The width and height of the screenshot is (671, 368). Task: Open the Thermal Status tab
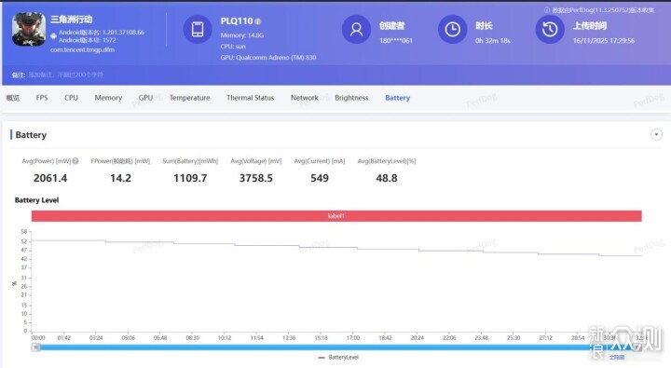[x=251, y=98]
